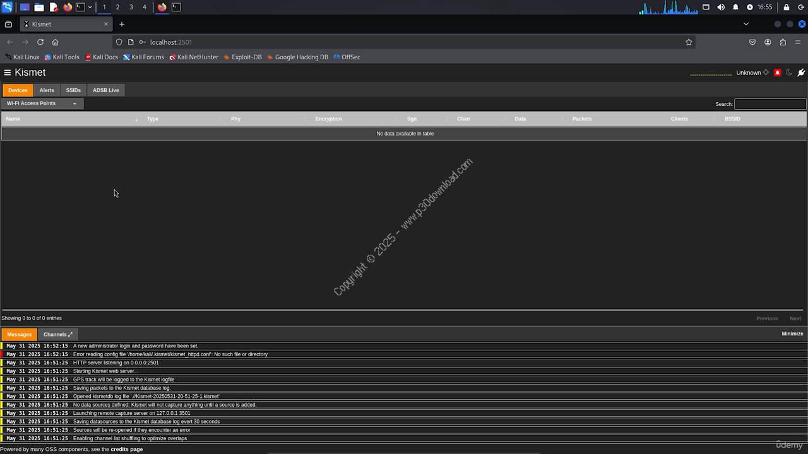Go to Firefox home page

click(x=56, y=42)
